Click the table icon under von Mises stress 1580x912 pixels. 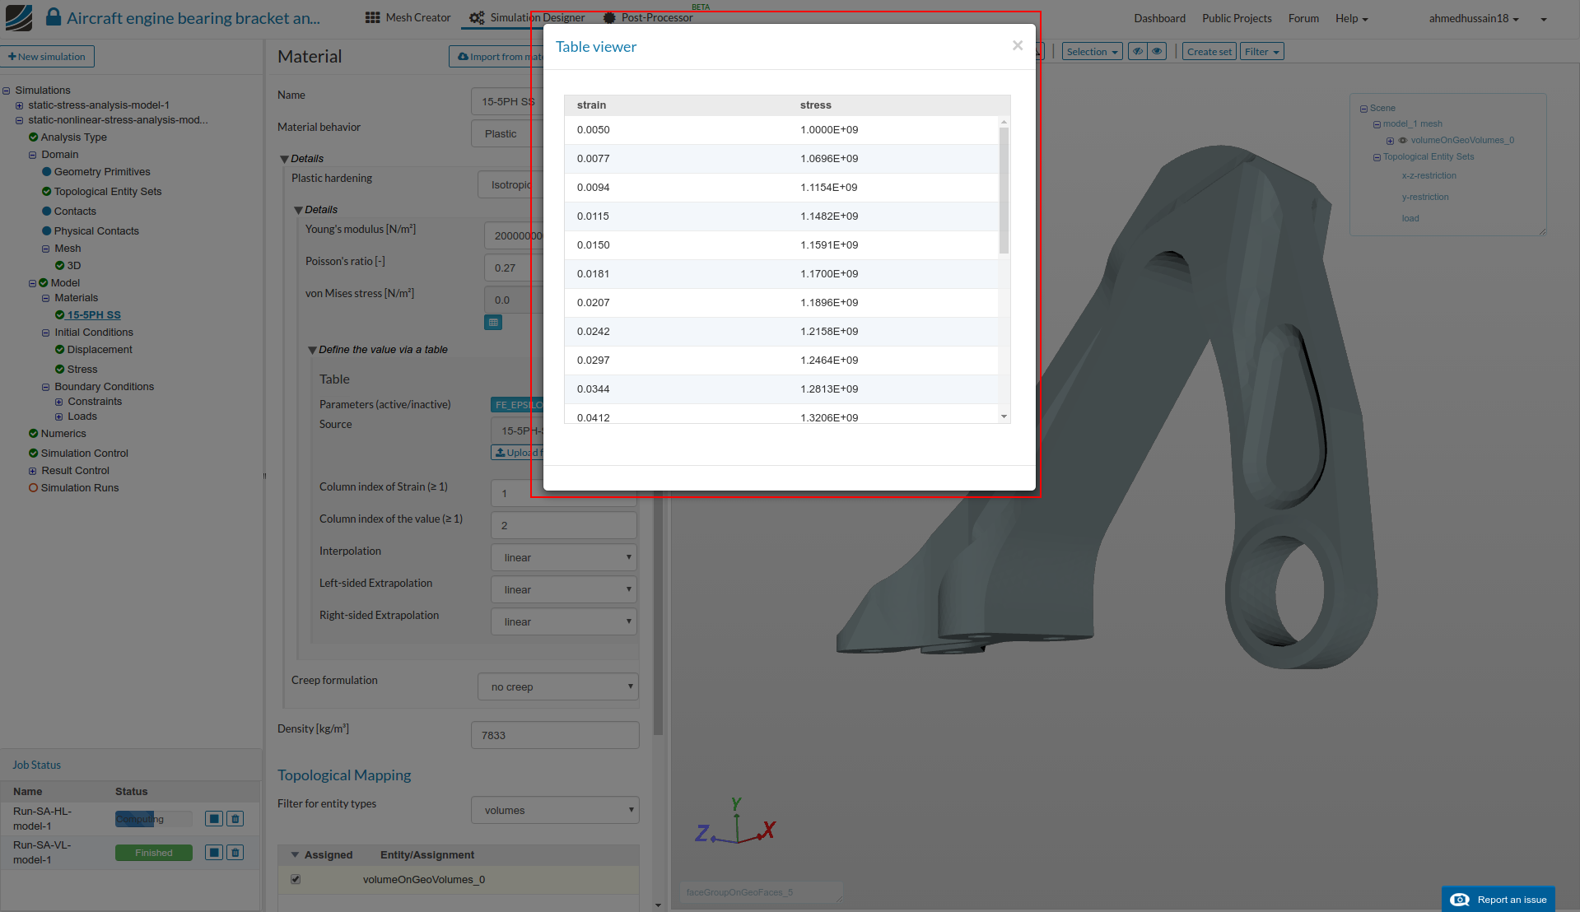493,323
